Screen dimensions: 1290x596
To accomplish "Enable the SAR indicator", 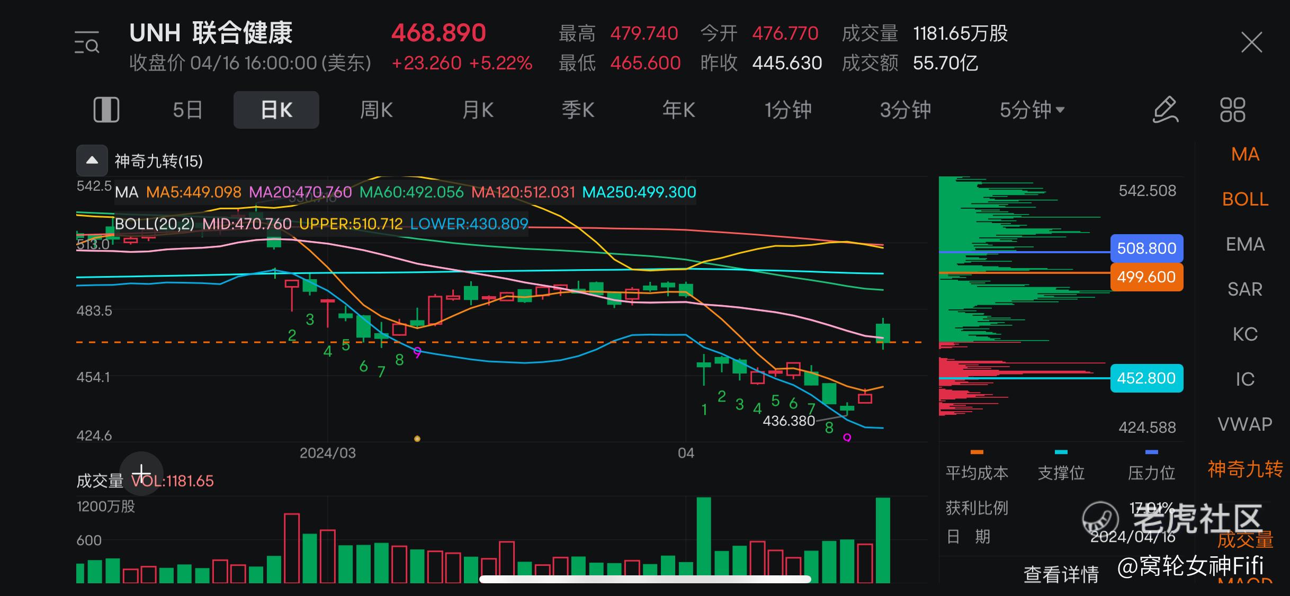I will tap(1245, 289).
